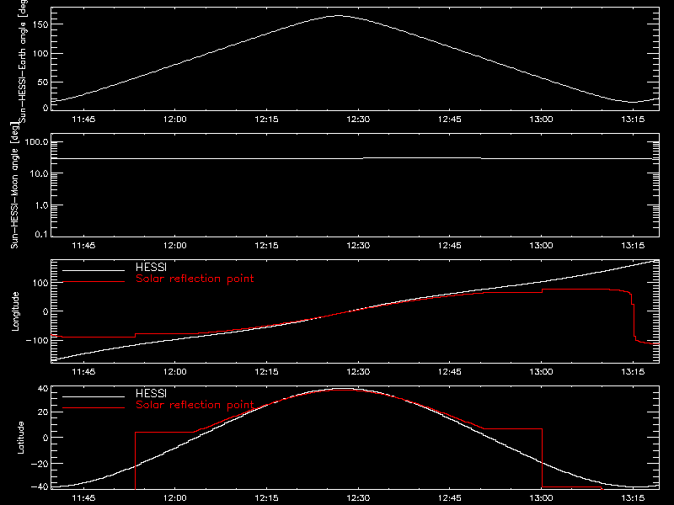The image size is (674, 505).
Task: Click red legend line in Latitude plot
Action: click(x=94, y=408)
